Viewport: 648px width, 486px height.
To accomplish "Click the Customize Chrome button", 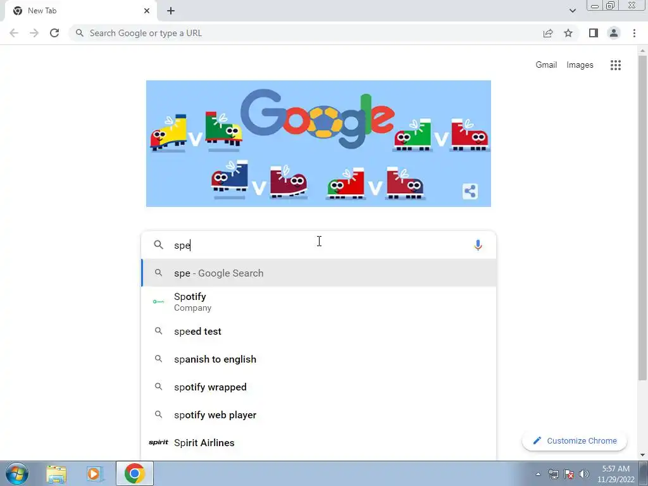I will [575, 441].
